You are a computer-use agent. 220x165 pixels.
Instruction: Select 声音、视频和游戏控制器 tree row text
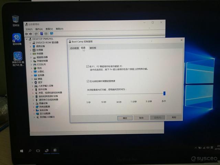pyautogui.click(x=50, y=93)
